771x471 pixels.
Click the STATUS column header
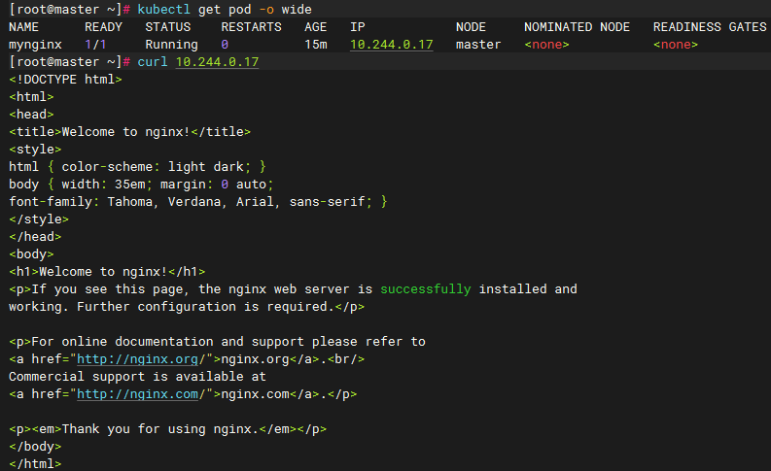pyautogui.click(x=167, y=27)
